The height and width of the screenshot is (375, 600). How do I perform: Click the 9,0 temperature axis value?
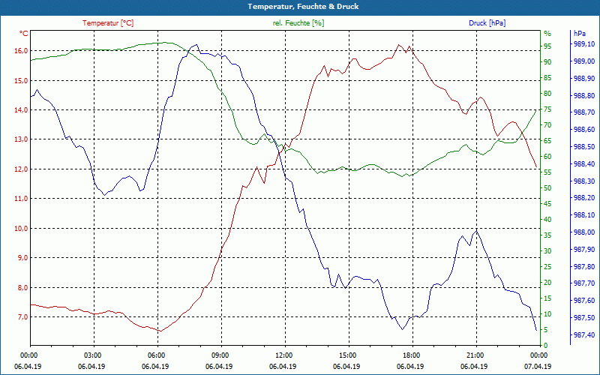click(22, 258)
